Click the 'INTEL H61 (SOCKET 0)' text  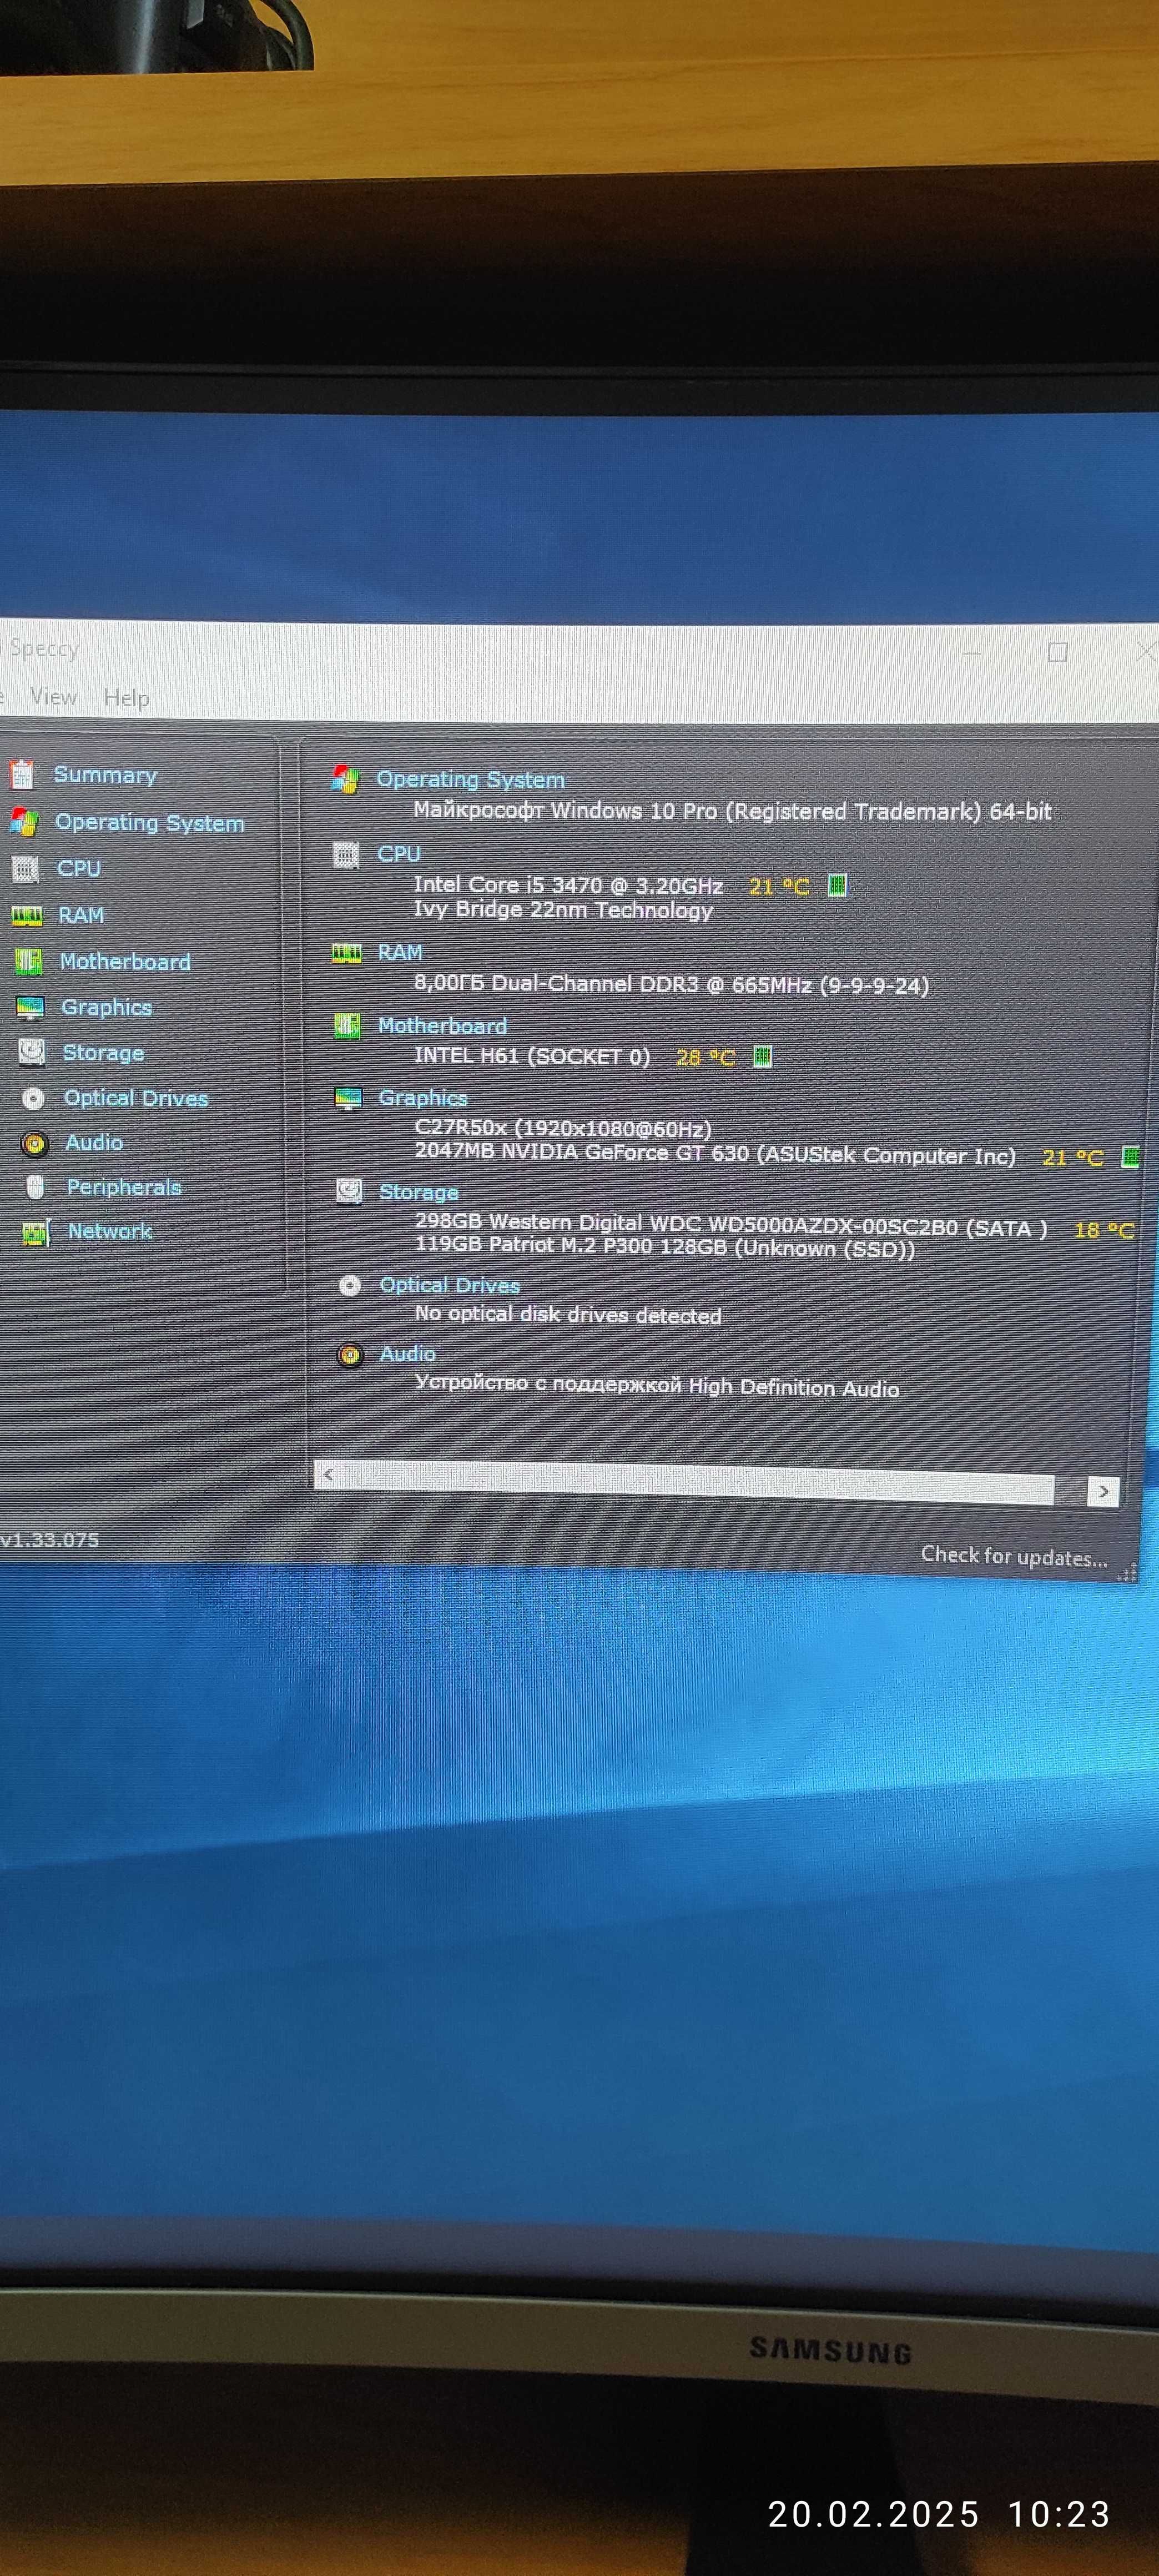click(x=532, y=1057)
